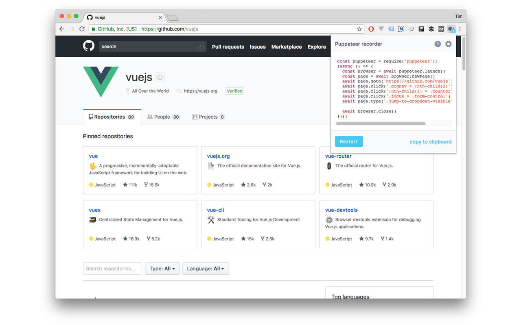Open Pull requests in the header
The height and width of the screenshot is (325, 521).
pos(228,47)
